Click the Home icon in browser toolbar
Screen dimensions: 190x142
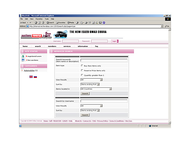pos(43,23)
